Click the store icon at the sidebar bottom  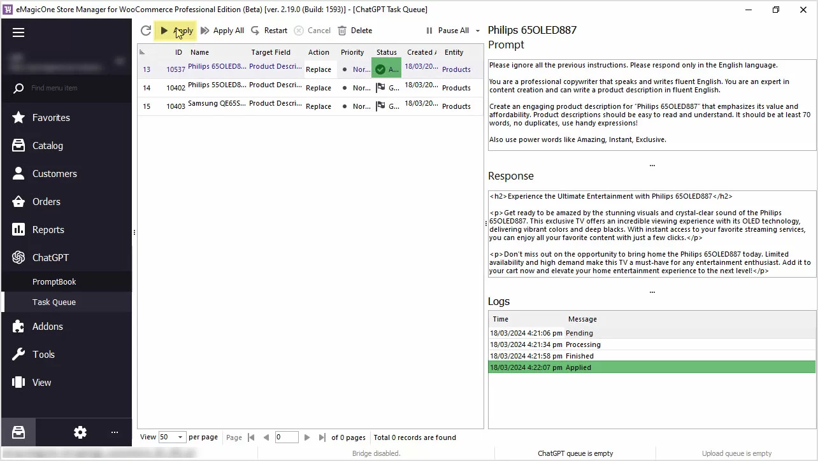[18, 432]
